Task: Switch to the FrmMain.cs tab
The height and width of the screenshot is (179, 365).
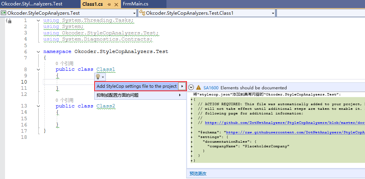Action: pos(135,4)
